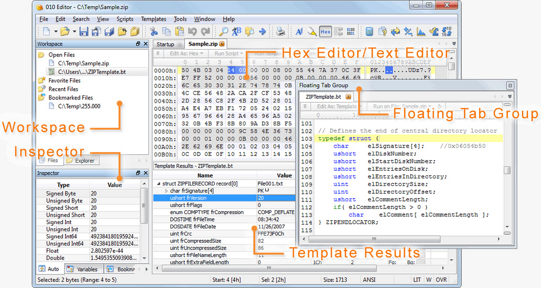Click the highlighter color icon
541x288 pixels.
pyautogui.click(x=312, y=32)
